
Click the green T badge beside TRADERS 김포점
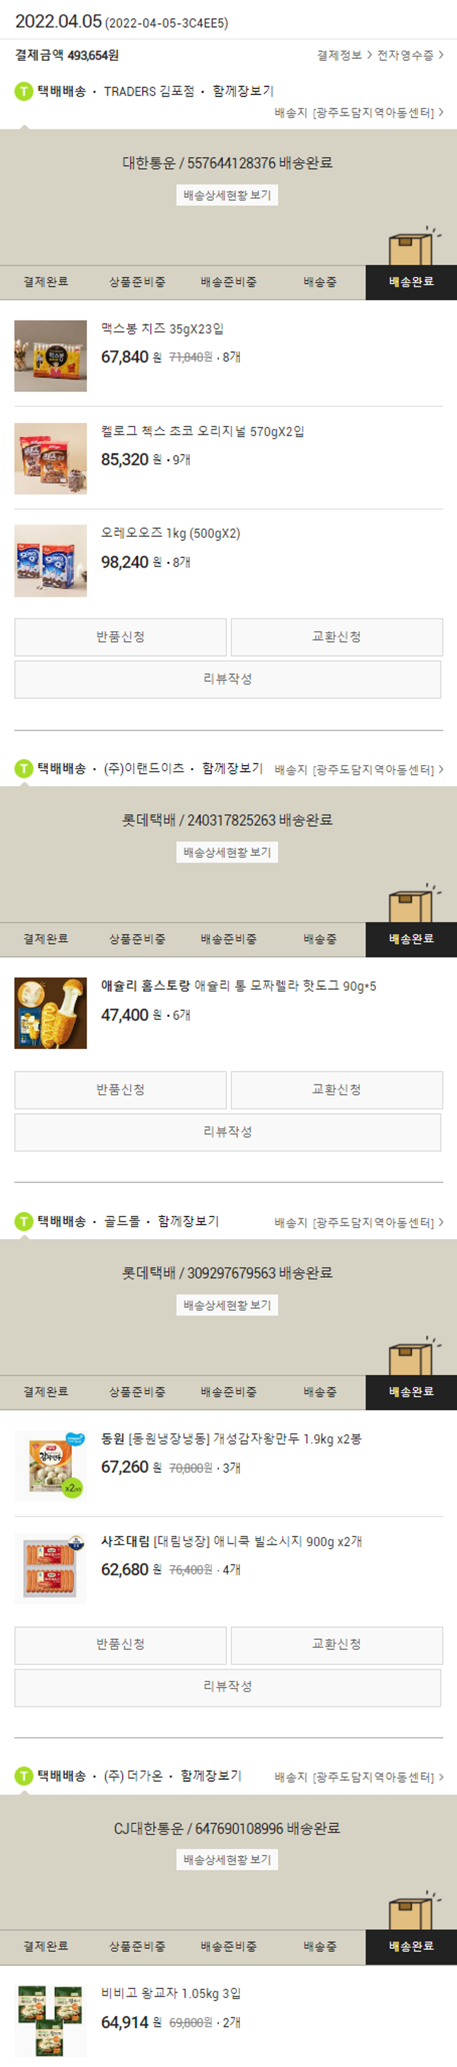tap(24, 91)
